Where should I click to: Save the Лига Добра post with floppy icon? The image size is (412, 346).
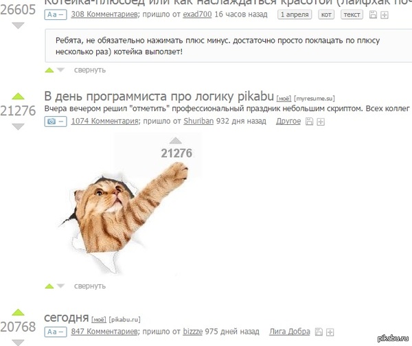pyautogui.click(x=319, y=332)
